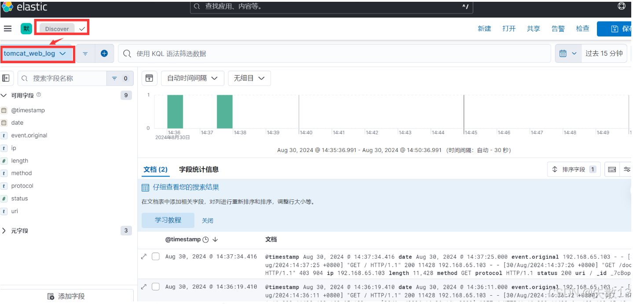This screenshot has height=304, width=633.
Task: Hide the chart using the toggle icon
Action: coord(149,78)
